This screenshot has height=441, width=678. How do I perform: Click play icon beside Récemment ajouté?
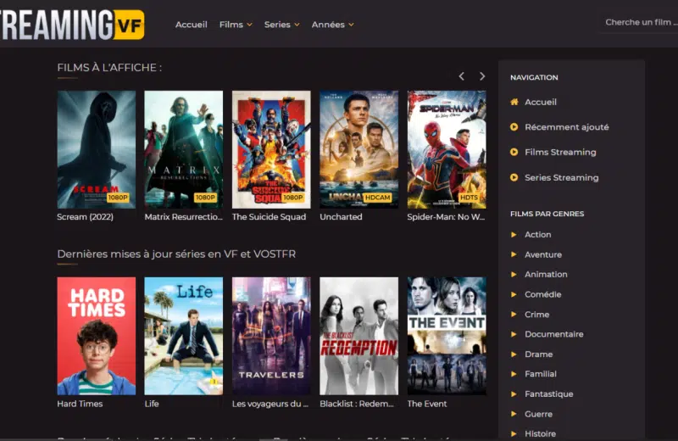[514, 127]
